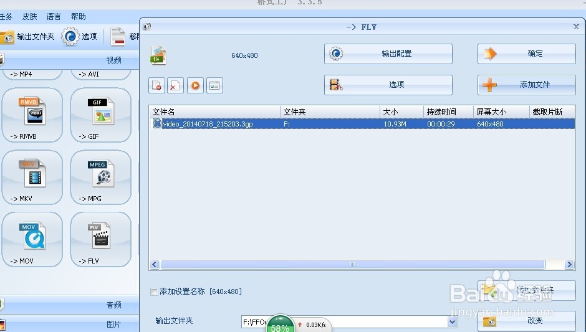
Task: Select row video_20140718_215203.3gp
Action: point(362,123)
